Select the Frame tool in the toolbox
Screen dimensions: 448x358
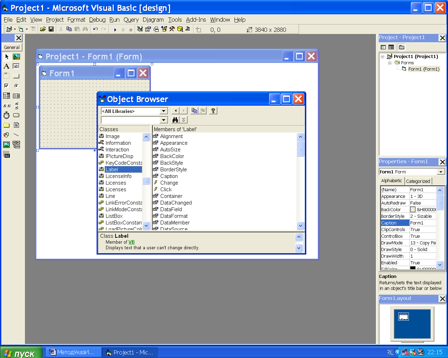6,76
